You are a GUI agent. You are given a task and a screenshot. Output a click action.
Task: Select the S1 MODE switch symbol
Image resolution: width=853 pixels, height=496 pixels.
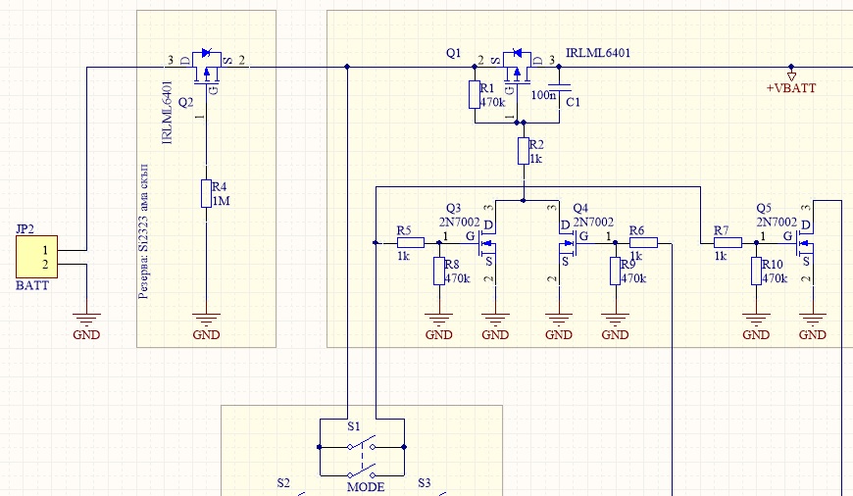coord(362,457)
